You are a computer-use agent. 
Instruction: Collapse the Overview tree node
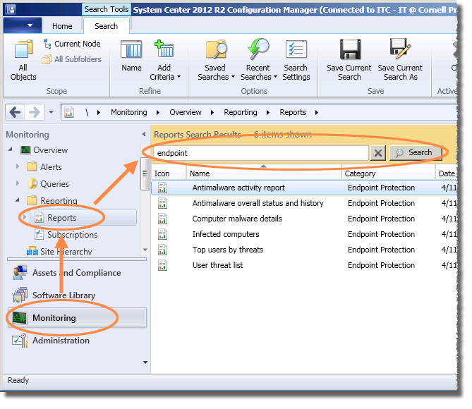tap(11, 149)
